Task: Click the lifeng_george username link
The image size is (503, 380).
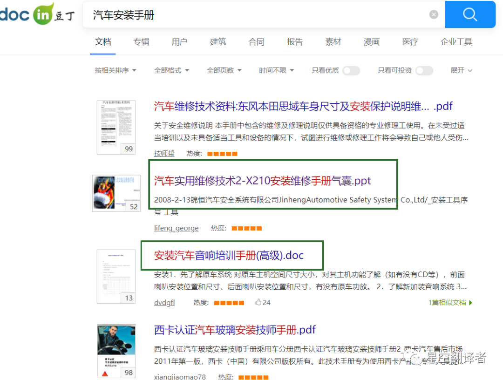Action: [176, 228]
